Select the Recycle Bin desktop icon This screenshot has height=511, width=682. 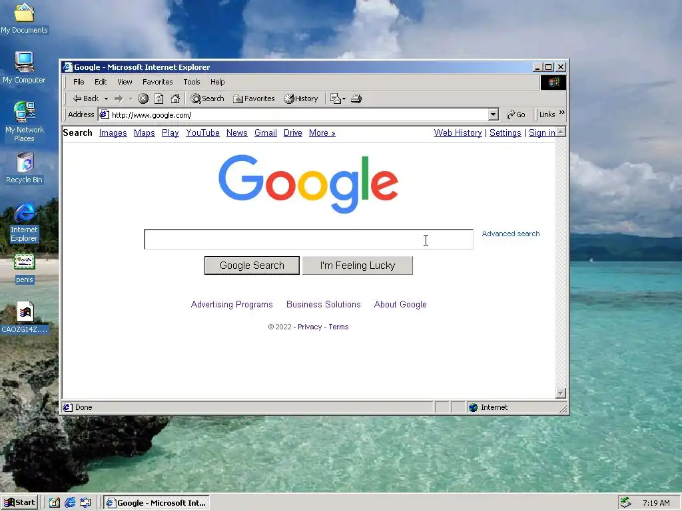coord(25,168)
